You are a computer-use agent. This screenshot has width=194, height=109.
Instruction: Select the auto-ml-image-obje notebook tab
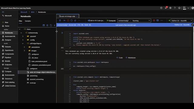pos(68,16)
